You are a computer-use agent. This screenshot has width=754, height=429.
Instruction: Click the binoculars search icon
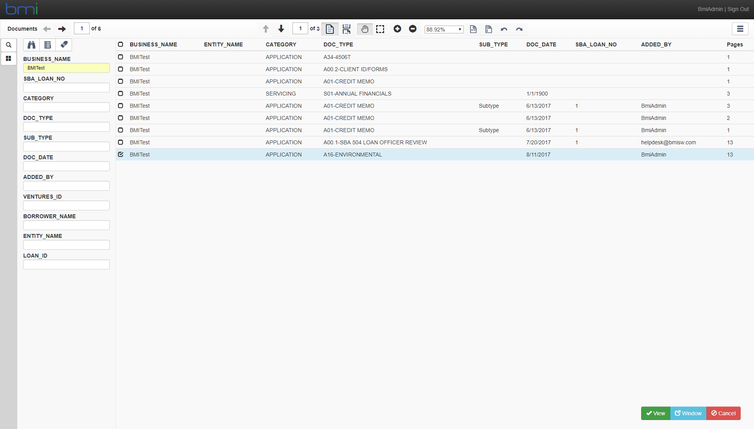31,45
